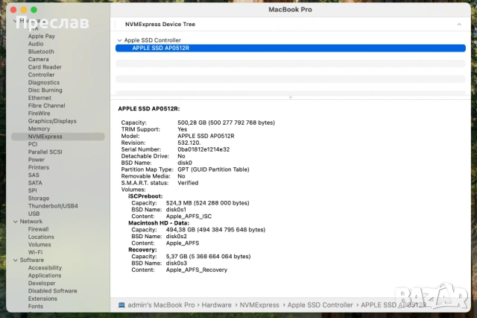
Task: Click admin's MacBook Pro in path bar
Action: pyautogui.click(x=161, y=305)
